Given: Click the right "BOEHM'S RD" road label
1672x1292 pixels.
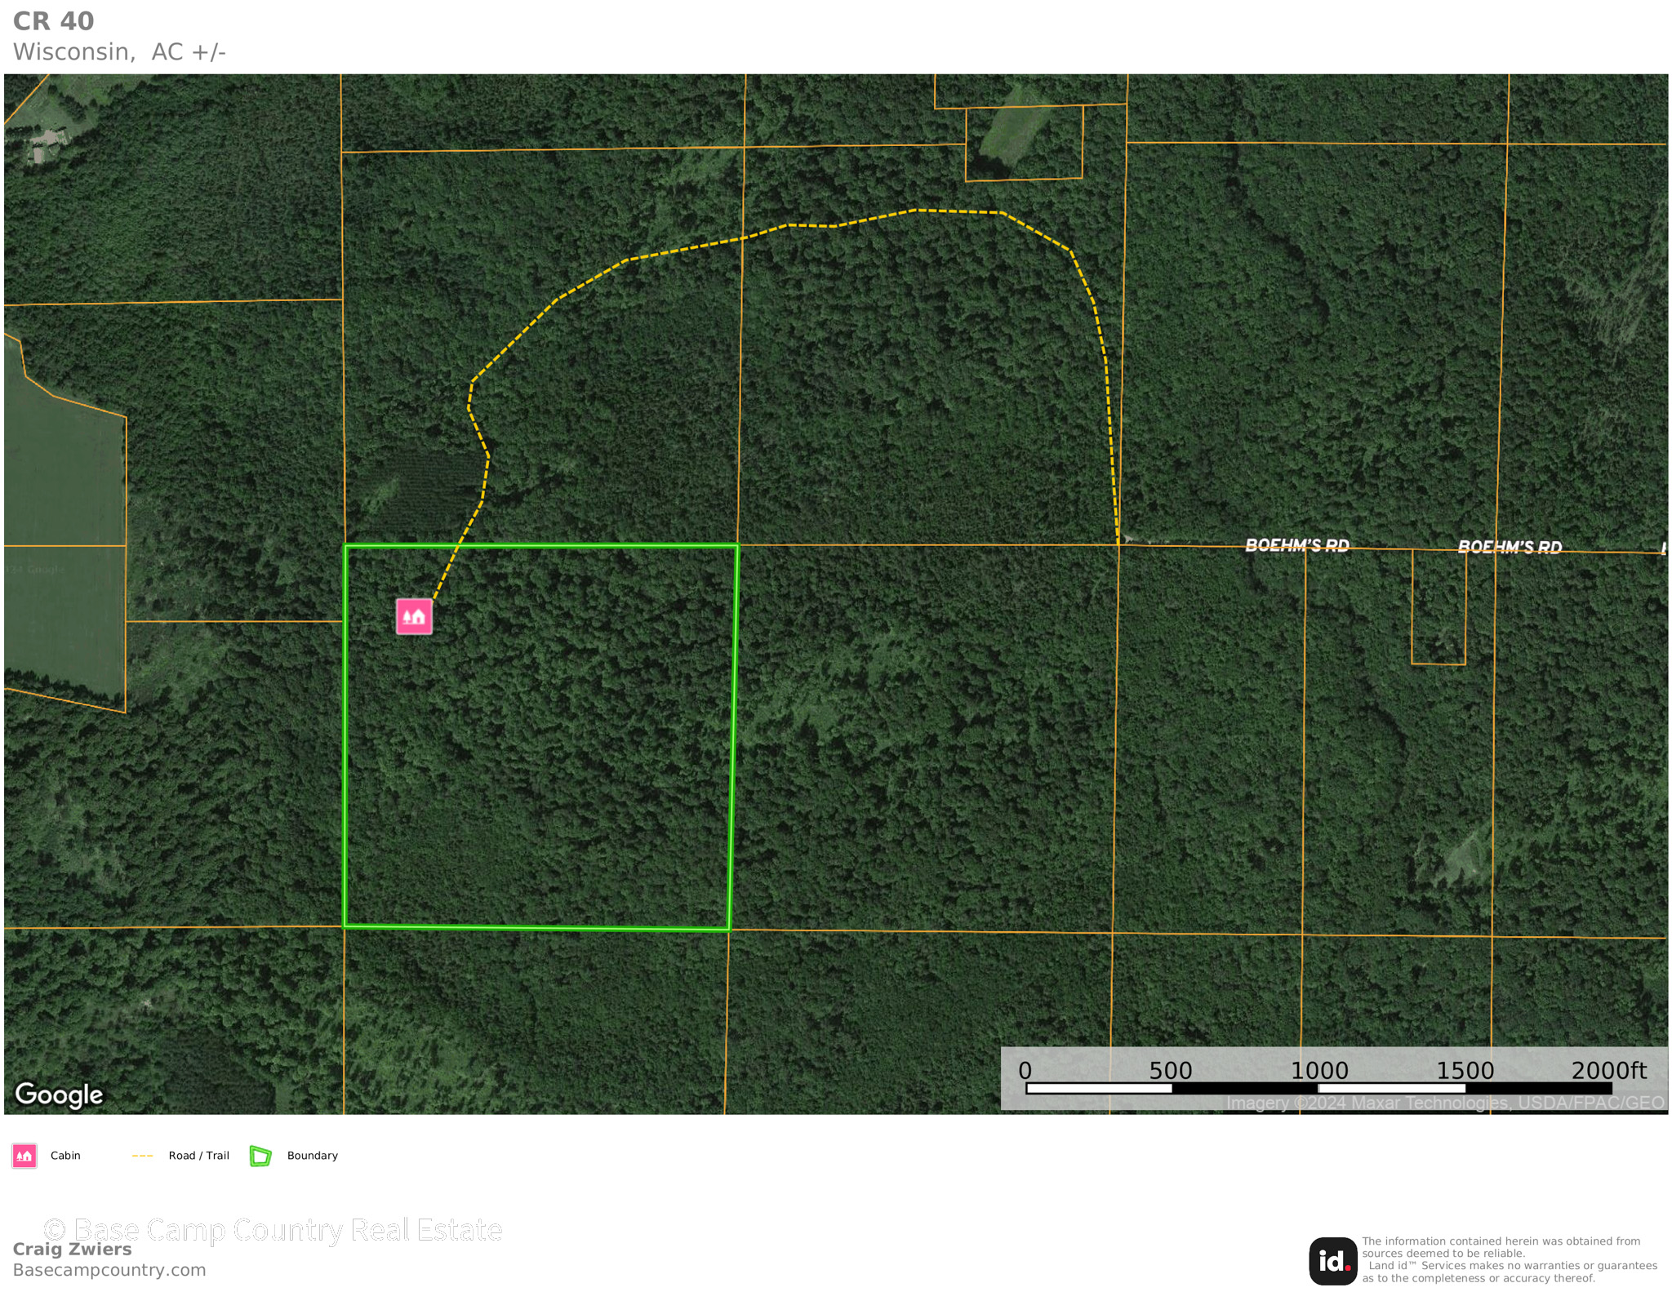Looking at the screenshot, I should [1510, 547].
